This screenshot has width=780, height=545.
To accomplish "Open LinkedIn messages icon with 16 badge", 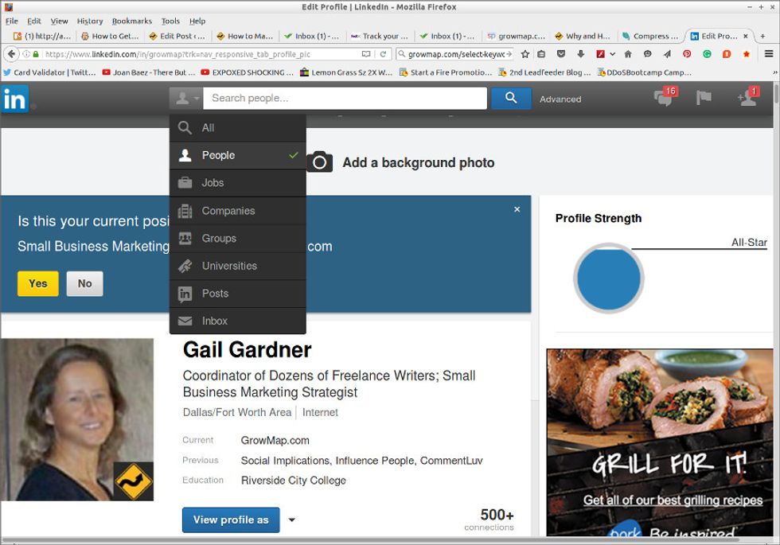I will 665,96.
